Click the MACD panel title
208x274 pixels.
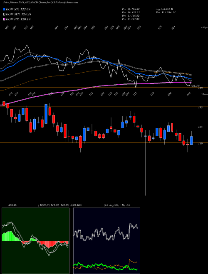coord(12,205)
